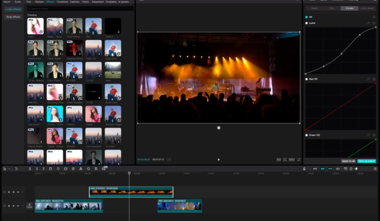Click the reverse playback icon in timeline toolbar
Image resolution: width=380 pixels, height=221 pixels.
(x=73, y=169)
